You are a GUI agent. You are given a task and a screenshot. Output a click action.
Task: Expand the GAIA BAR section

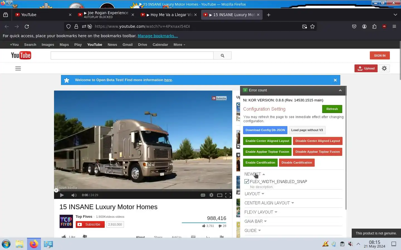tap(255, 221)
